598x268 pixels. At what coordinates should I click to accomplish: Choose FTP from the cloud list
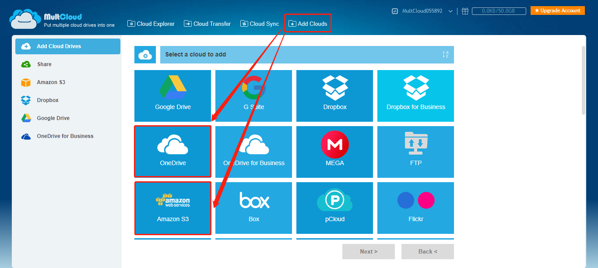[x=415, y=152]
